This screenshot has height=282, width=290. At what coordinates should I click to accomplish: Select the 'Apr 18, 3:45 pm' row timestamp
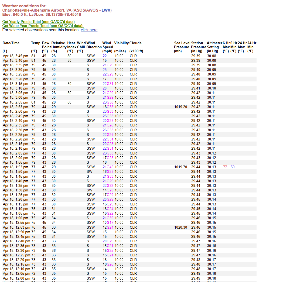pyautogui.click(x=16, y=56)
